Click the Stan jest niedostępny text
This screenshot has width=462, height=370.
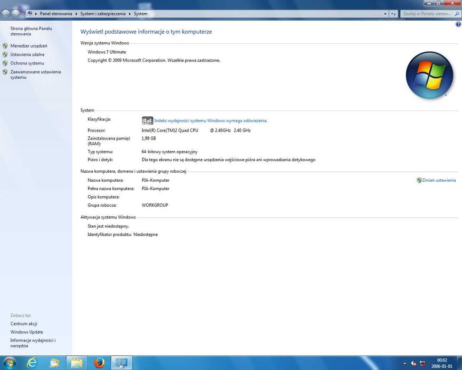tap(108, 226)
